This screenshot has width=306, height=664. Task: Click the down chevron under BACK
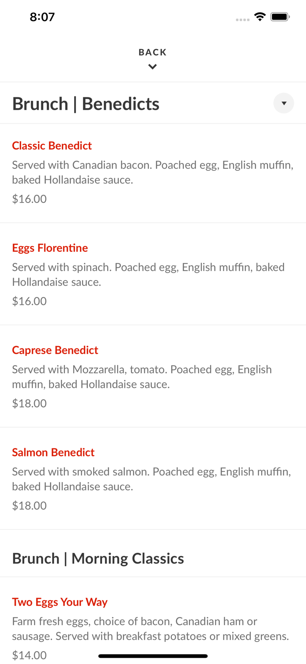[152, 67]
